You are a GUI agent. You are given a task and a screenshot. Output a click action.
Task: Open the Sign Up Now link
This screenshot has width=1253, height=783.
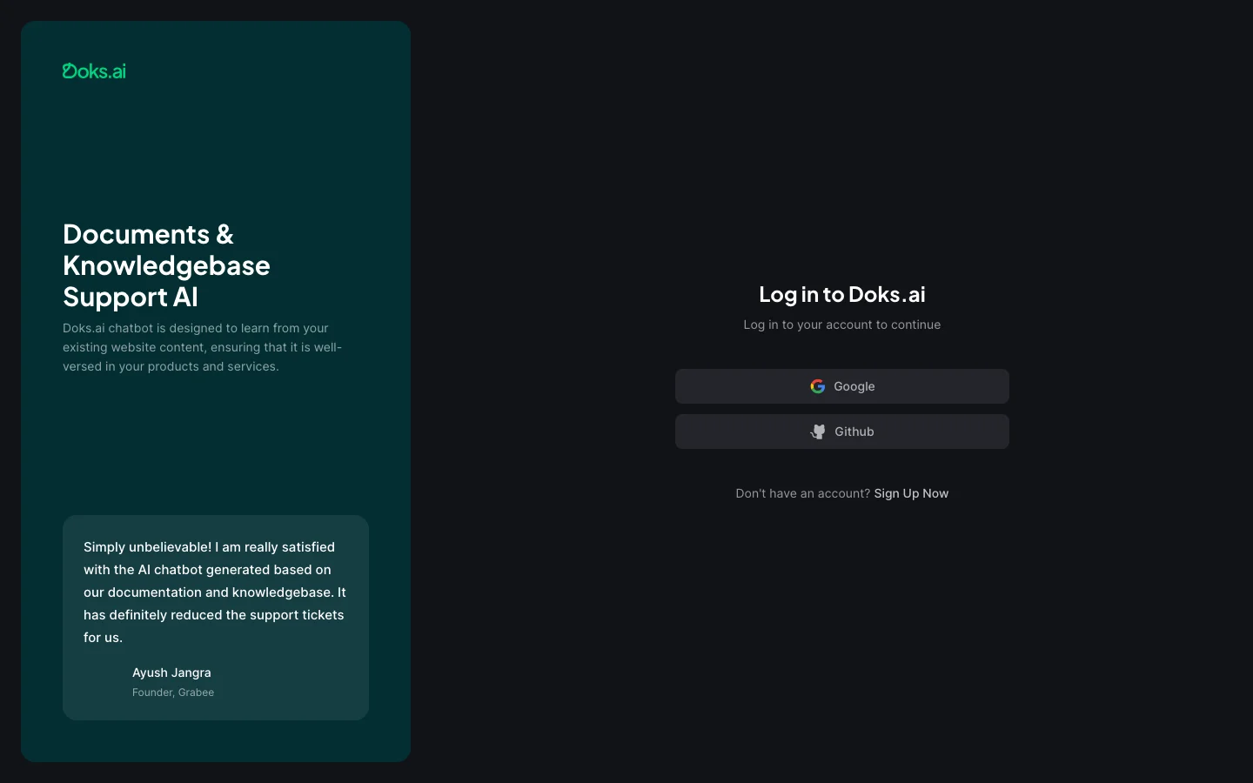[911, 493]
